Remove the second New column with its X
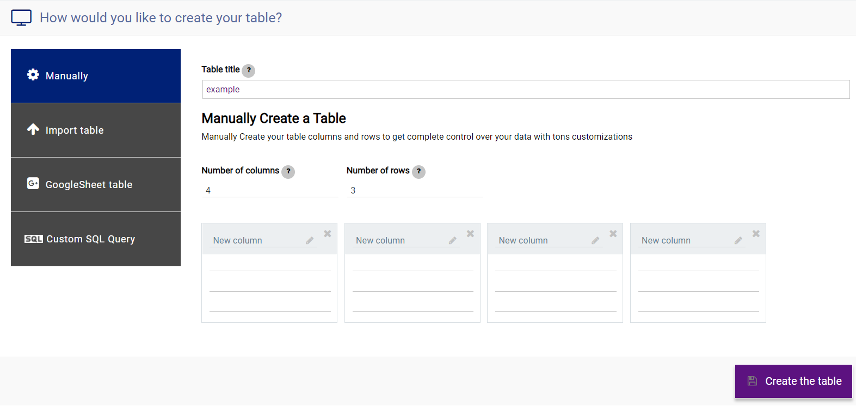The image size is (856, 406). point(470,233)
